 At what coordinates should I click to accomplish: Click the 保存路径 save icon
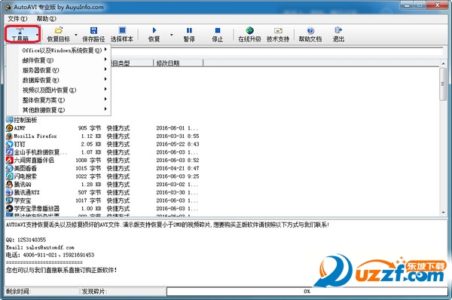tap(93, 30)
